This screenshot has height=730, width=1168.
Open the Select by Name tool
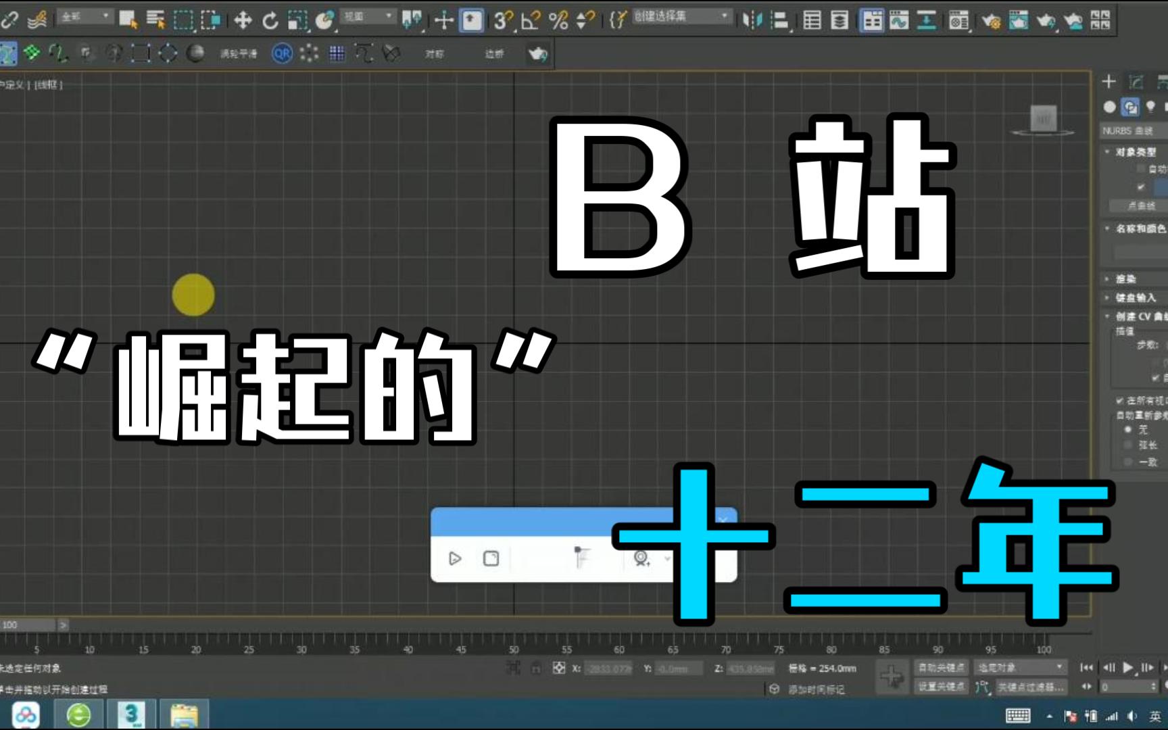click(155, 20)
